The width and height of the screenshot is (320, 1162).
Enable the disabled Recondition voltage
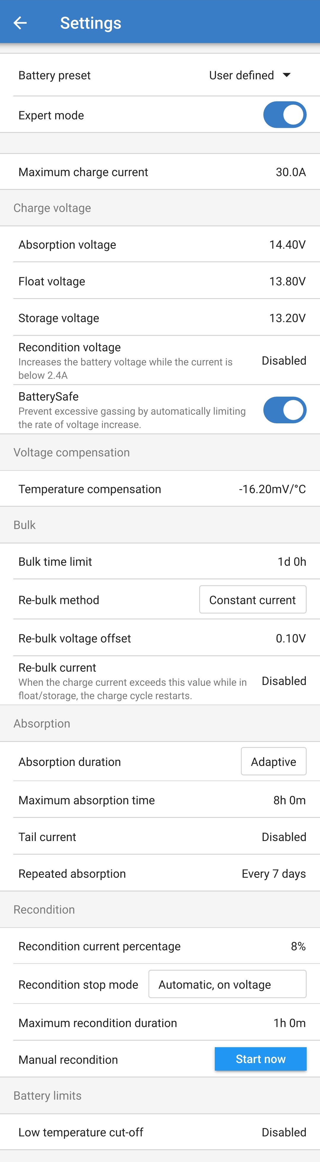tap(160, 360)
